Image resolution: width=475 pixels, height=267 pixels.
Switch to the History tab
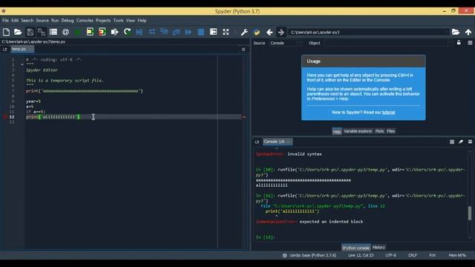point(379,247)
